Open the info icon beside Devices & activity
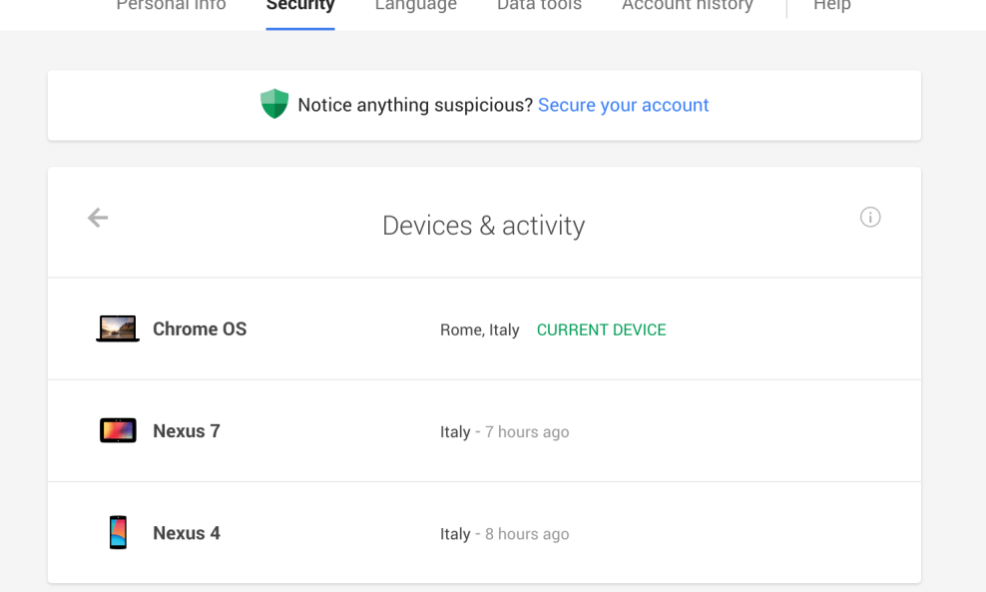Image resolution: width=986 pixels, height=592 pixels. point(870,217)
